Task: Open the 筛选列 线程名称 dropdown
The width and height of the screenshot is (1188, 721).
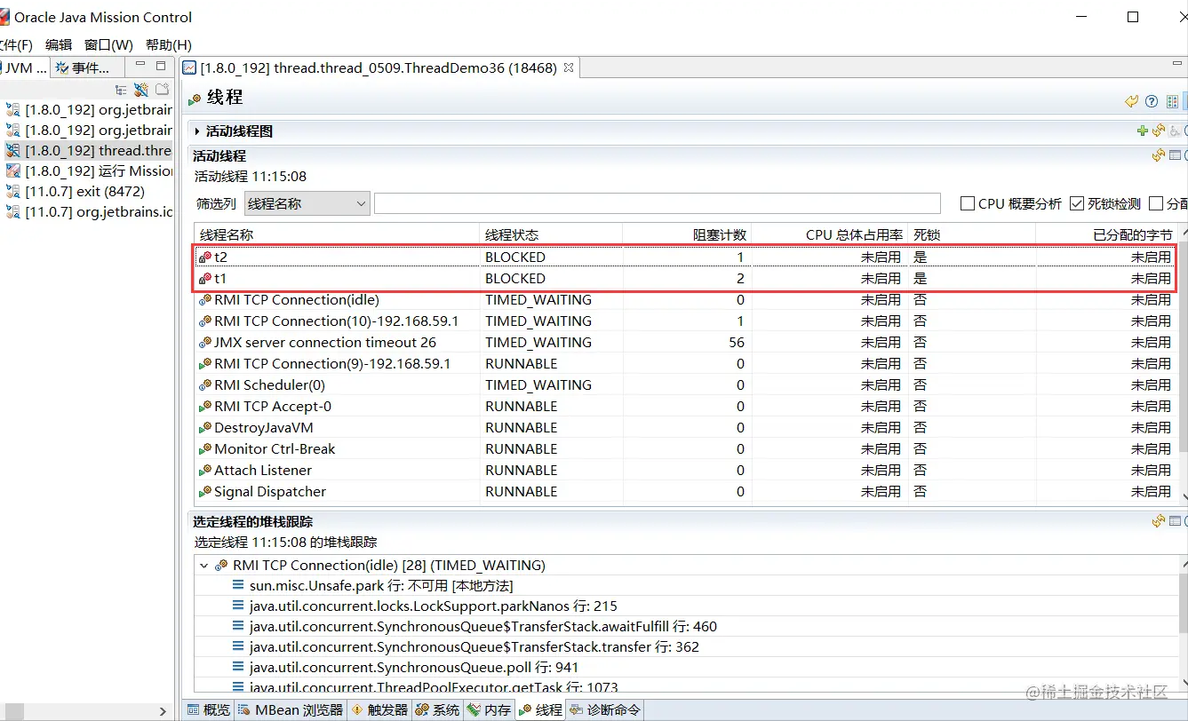Action: pyautogui.click(x=307, y=203)
